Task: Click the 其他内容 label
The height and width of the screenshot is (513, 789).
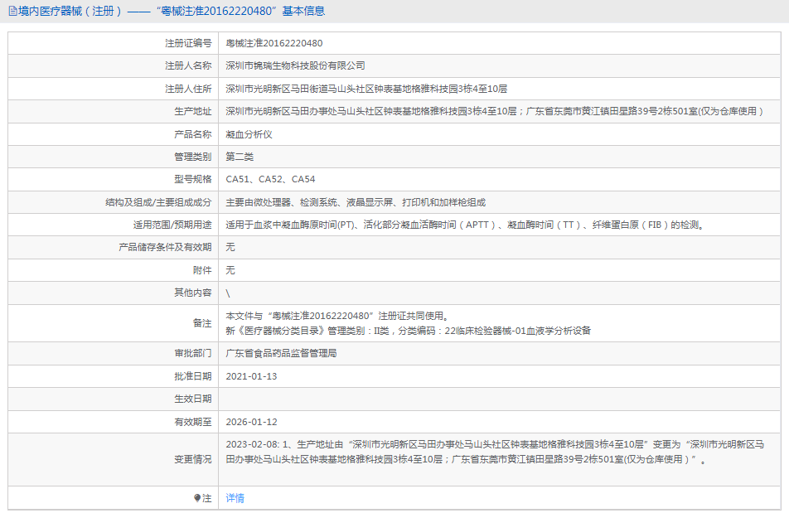Action: tap(193, 293)
